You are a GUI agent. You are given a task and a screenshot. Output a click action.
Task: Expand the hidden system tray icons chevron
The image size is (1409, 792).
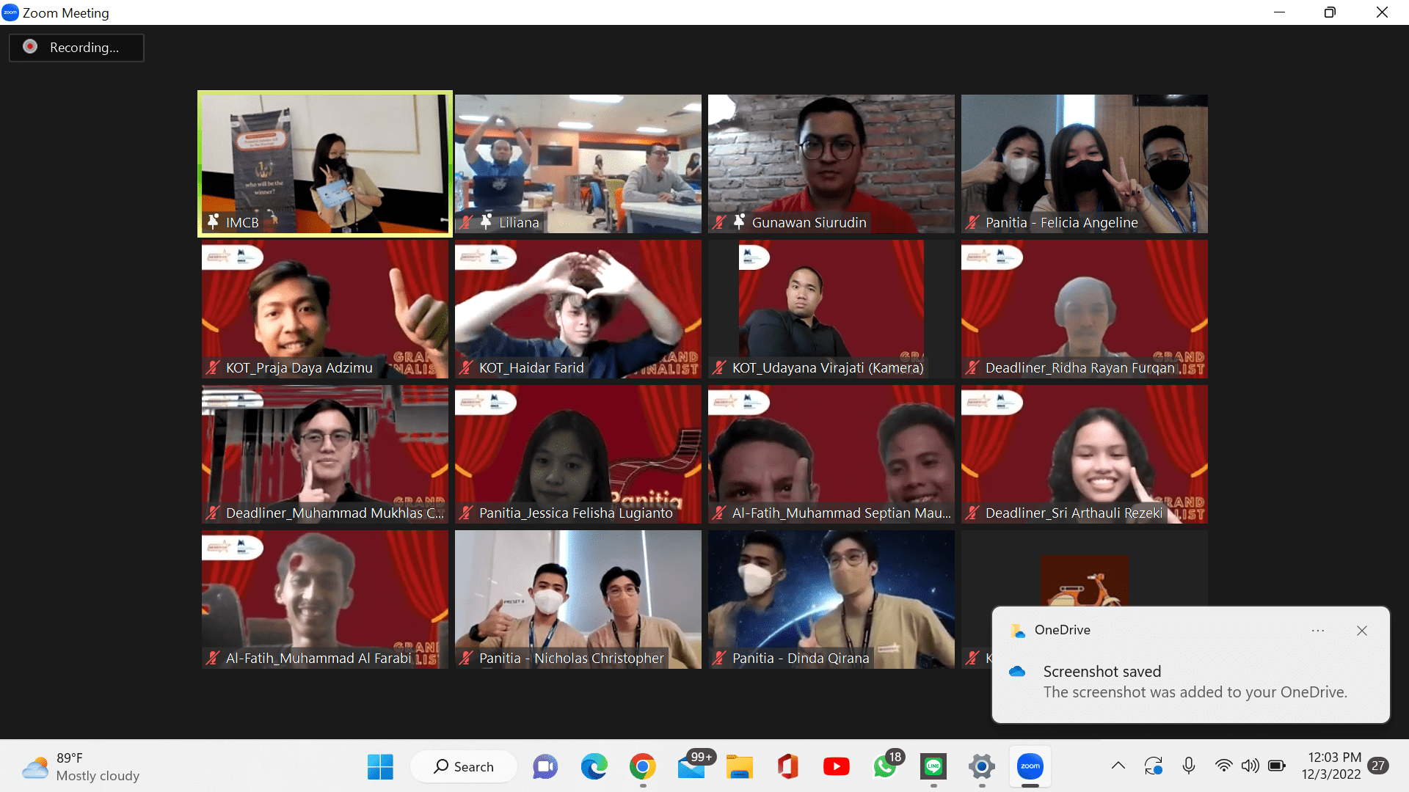(1118, 766)
